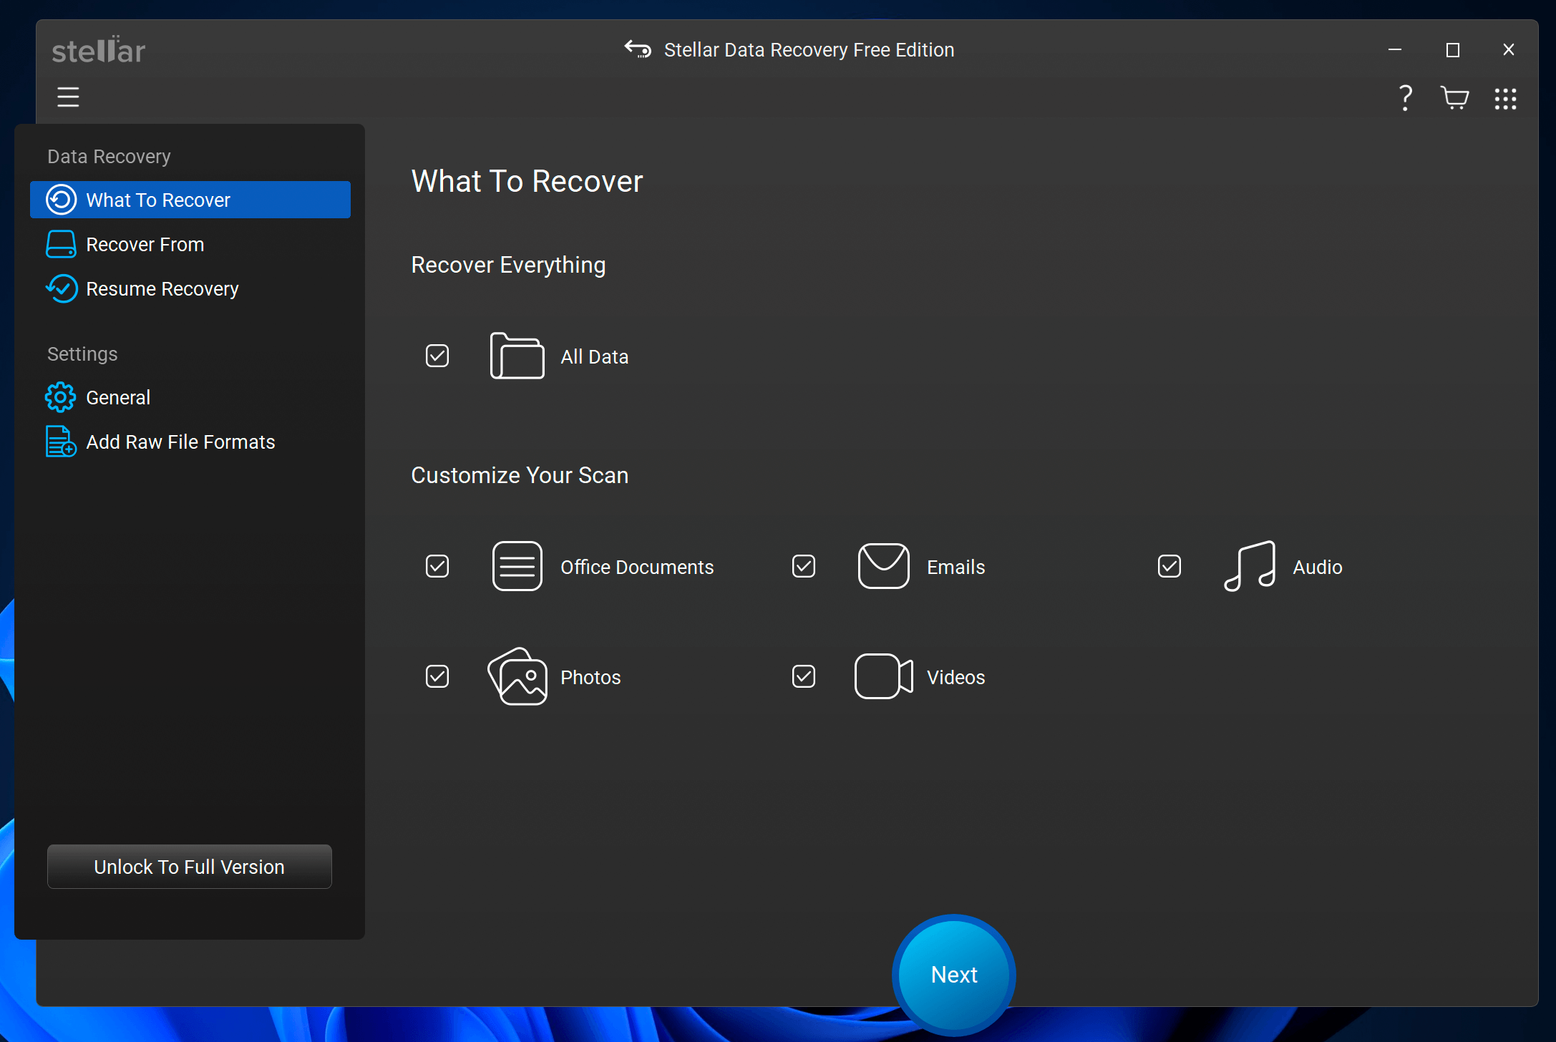Open Recover From menu item
Image resolution: width=1556 pixels, height=1042 pixels.
[190, 244]
